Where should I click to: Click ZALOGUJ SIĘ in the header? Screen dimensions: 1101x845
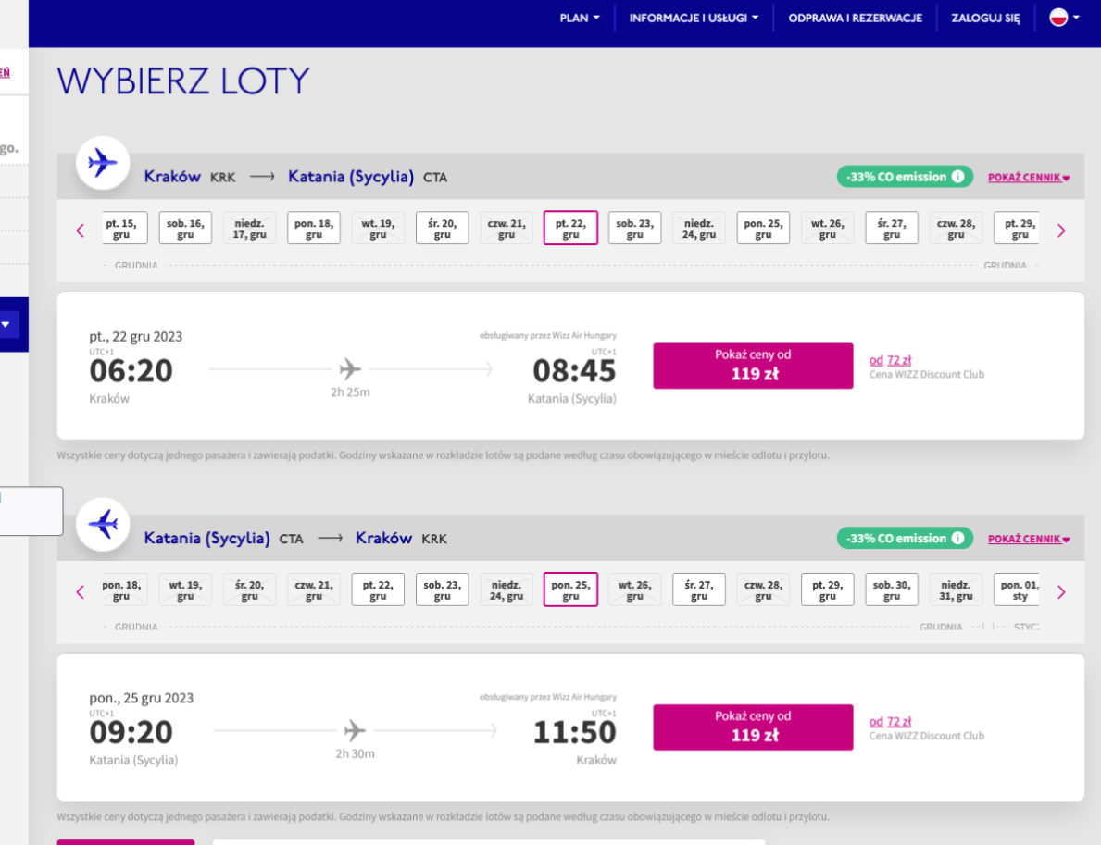click(985, 18)
